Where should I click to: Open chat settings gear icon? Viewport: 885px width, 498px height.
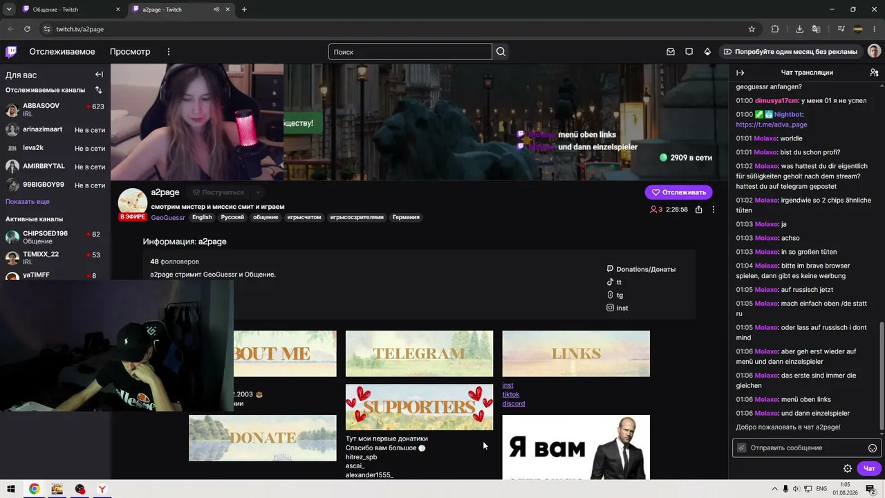[x=848, y=468]
